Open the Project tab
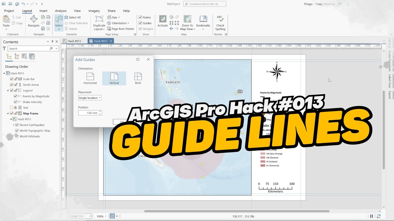The image size is (394, 221). click(9, 11)
